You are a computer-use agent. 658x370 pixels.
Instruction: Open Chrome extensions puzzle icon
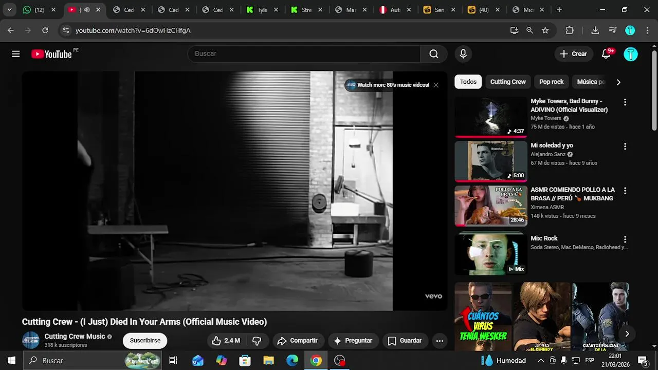pos(570,30)
